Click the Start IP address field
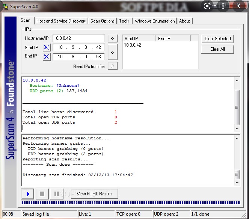The width and height of the screenshot is (249, 219). 78,47
